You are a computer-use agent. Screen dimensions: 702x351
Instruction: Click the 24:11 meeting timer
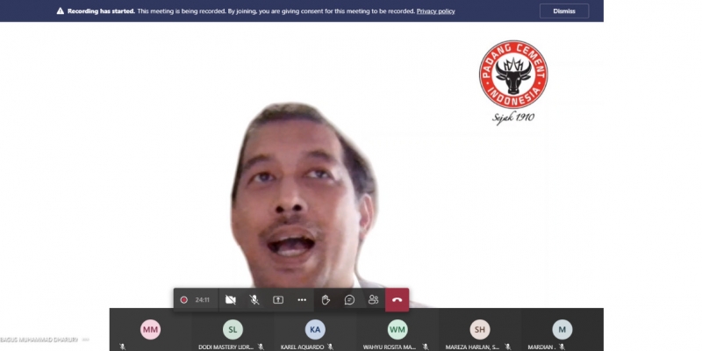point(203,299)
